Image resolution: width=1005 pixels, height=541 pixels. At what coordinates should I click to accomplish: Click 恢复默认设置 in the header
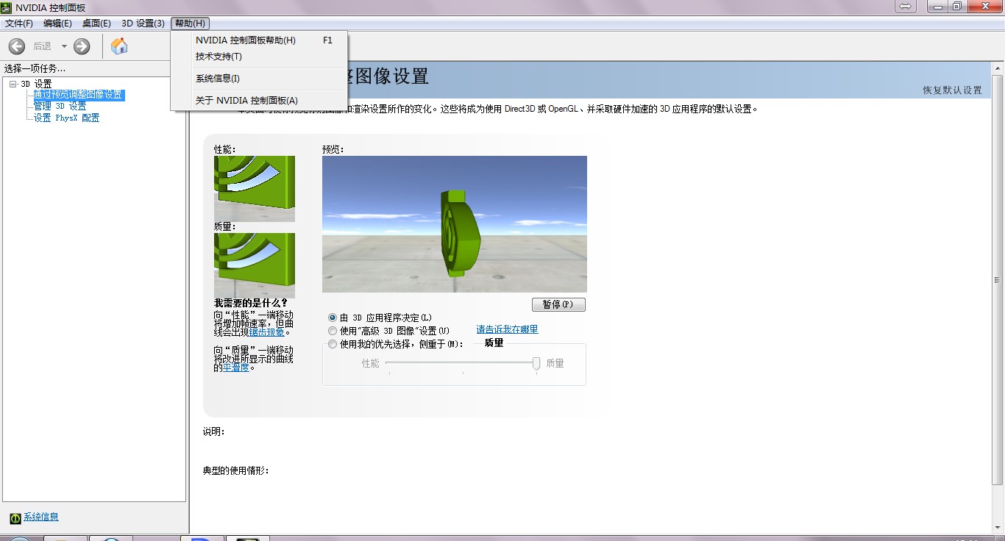(953, 90)
